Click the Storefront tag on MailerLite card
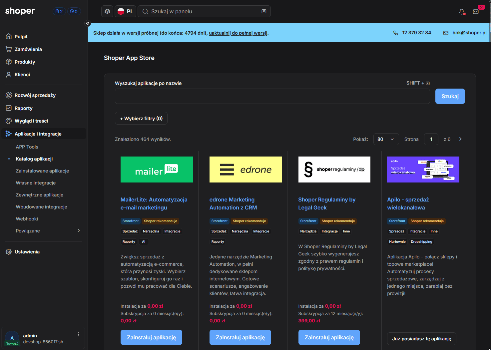 [x=131, y=221]
